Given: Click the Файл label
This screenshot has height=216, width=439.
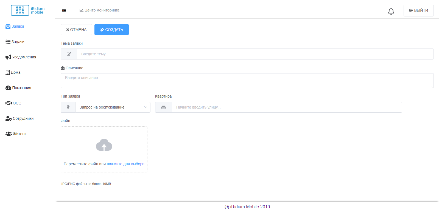Looking at the screenshot, I should pyautogui.click(x=65, y=121).
